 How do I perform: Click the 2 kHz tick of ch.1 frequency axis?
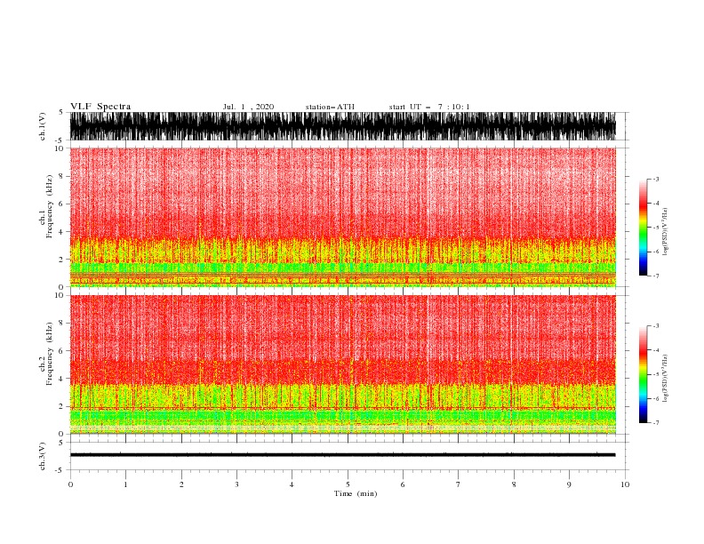tap(62, 259)
